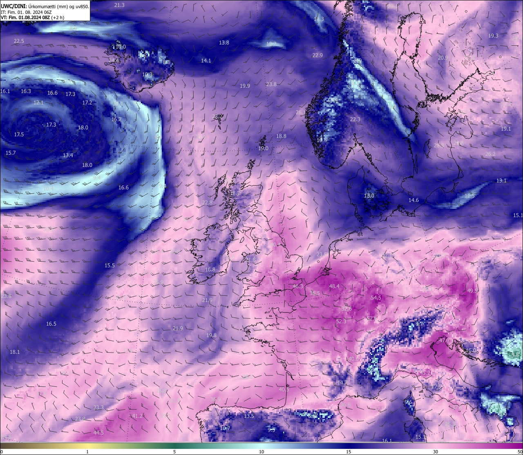Click the 44.5 value in the southwest corner
The height and width of the screenshot is (455, 523).
[x=98, y=433]
